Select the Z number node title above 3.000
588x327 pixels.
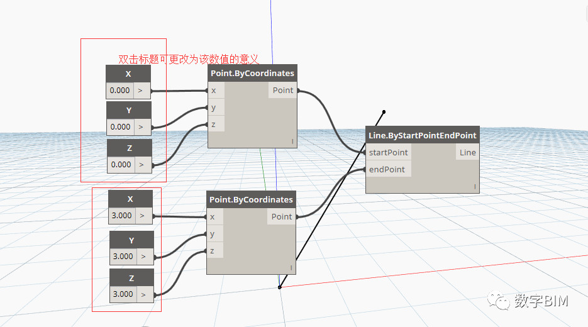[131, 278]
